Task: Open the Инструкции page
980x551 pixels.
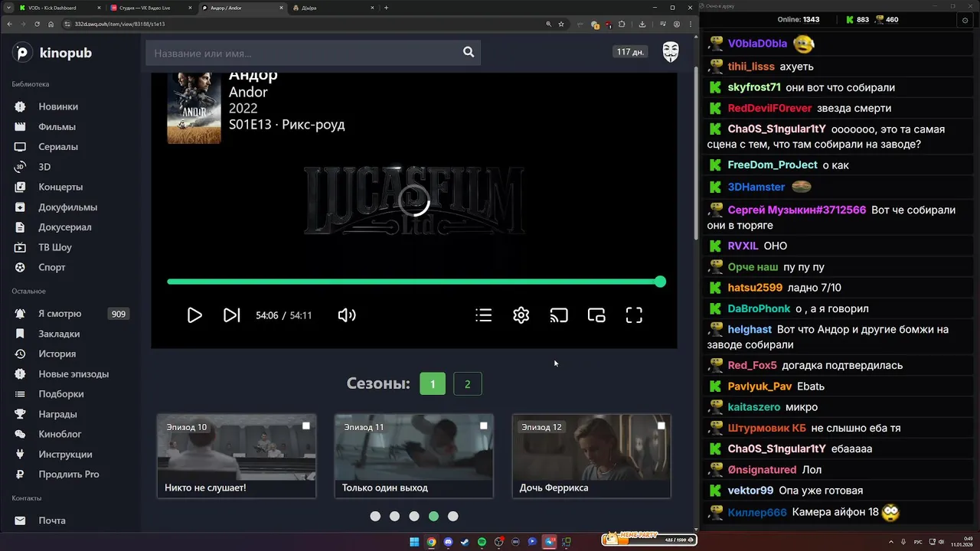Action: (x=65, y=455)
